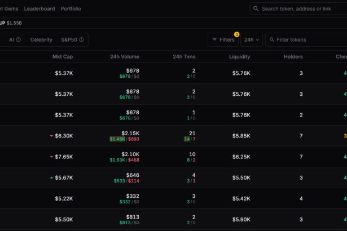
Task: Click the $5.42K liquidity value
Action: click(241, 198)
